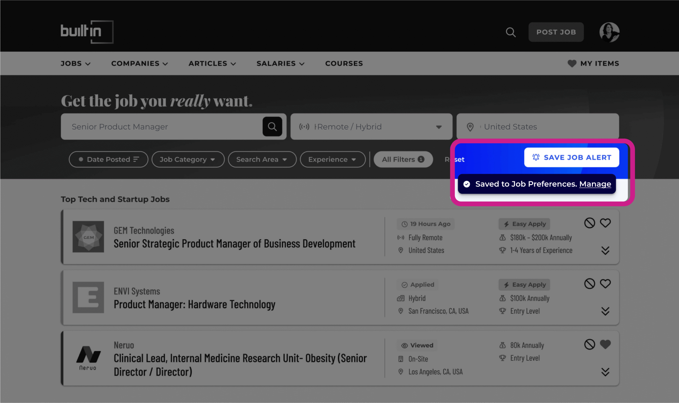The image size is (679, 403).
Task: Click the 80k Annually salary text
Action: (527, 345)
